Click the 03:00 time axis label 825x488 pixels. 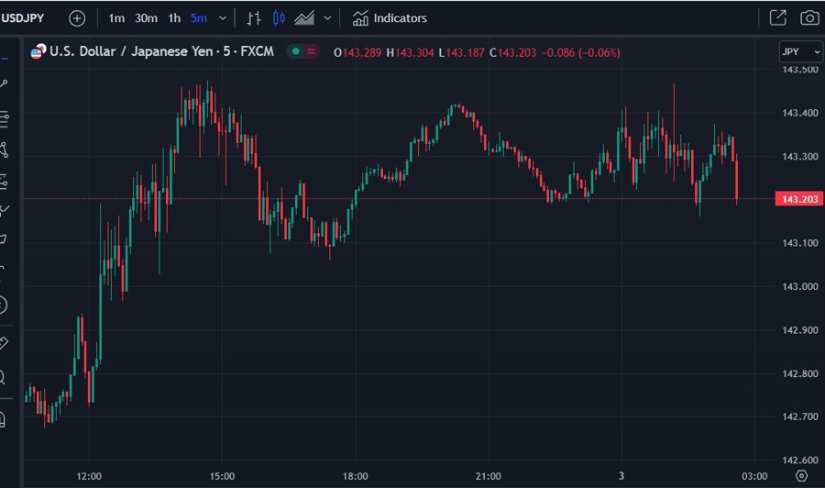point(754,476)
